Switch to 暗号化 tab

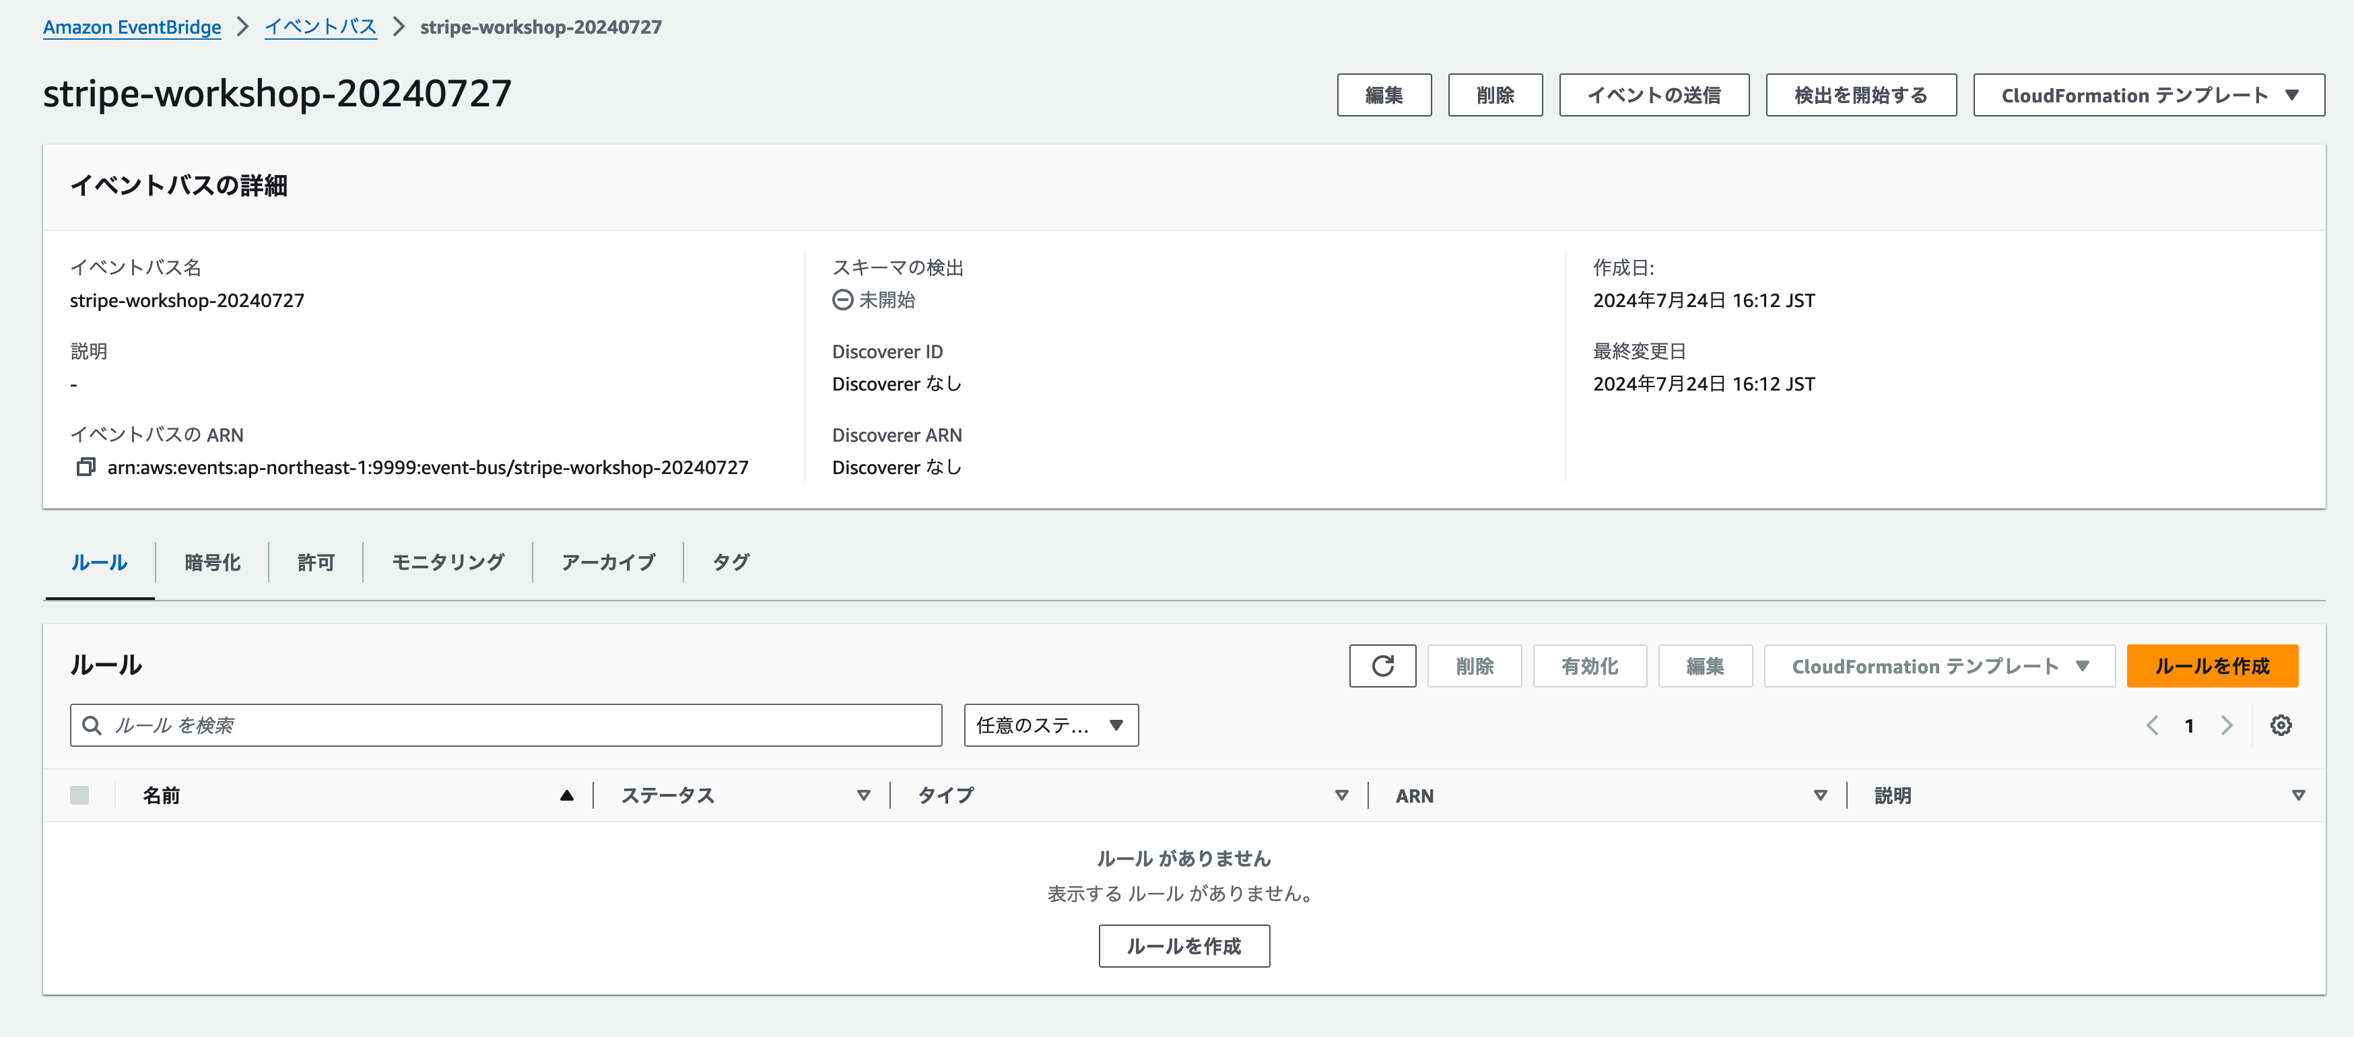(x=212, y=563)
